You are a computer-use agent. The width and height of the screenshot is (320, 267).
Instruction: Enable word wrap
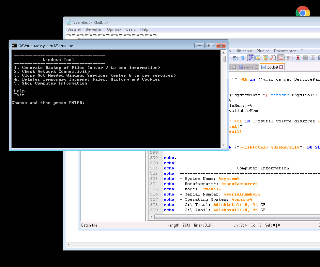pyautogui.click(x=236, y=58)
